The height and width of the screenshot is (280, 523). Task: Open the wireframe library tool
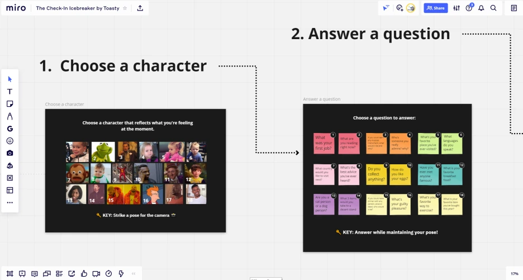click(9, 178)
